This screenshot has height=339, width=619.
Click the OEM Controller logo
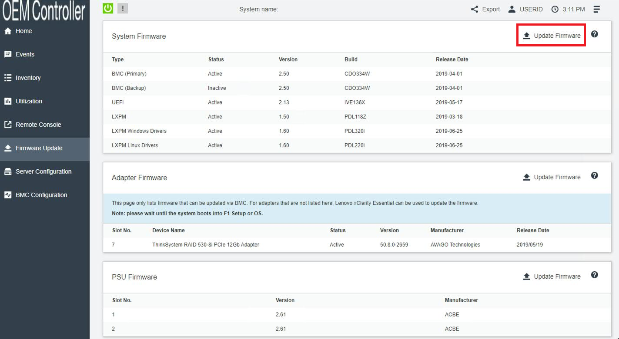[x=43, y=10]
